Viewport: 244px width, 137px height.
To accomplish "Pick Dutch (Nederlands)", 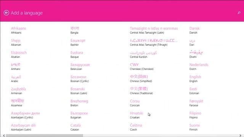I will pos(199,67).
